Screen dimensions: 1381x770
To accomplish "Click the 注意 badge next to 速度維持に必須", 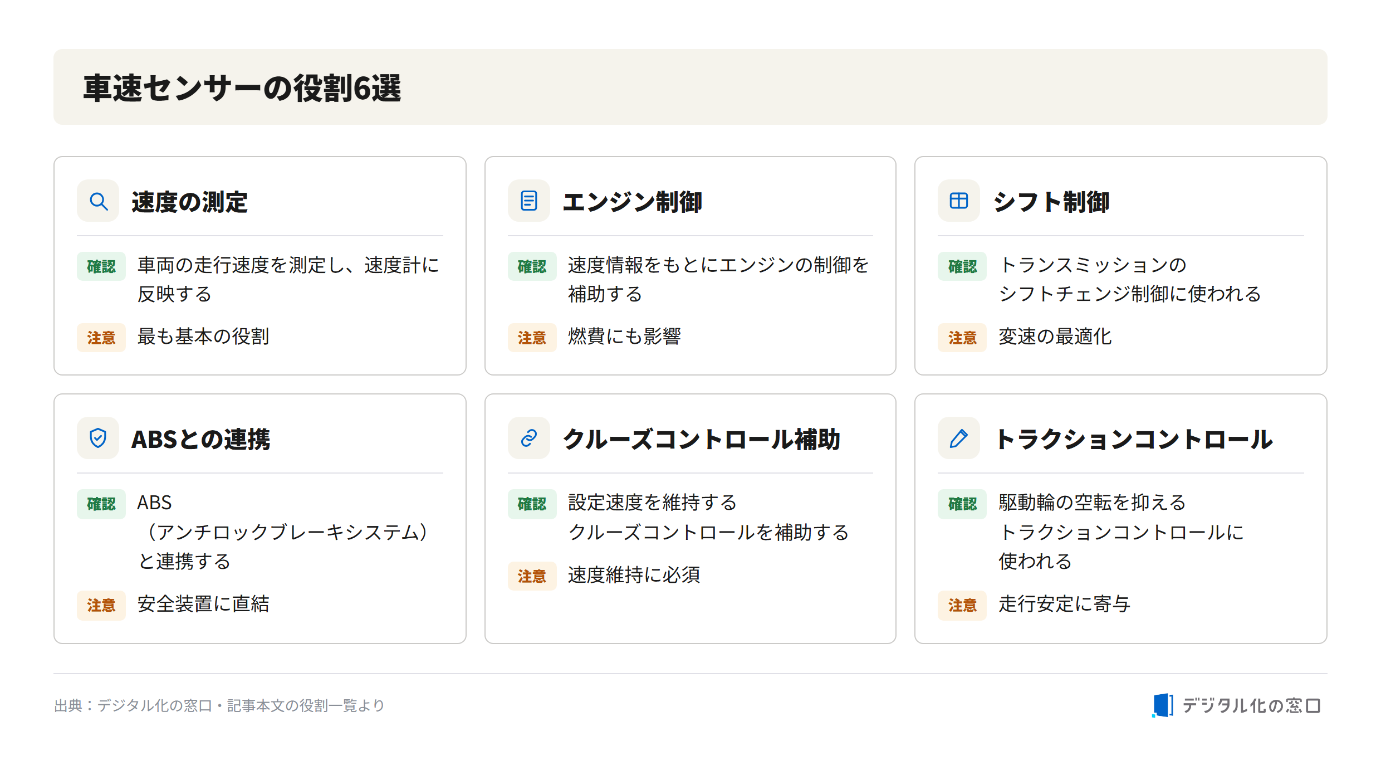I will 532,576.
